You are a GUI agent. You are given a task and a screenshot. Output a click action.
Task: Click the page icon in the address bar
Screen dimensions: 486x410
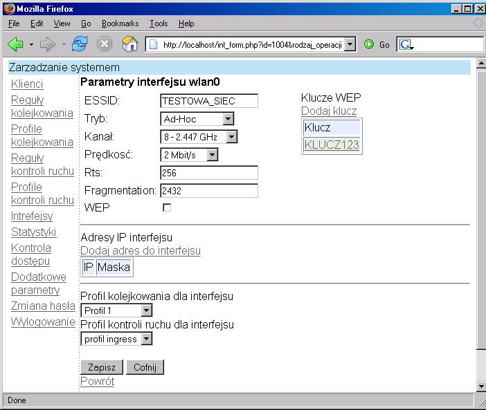click(153, 45)
